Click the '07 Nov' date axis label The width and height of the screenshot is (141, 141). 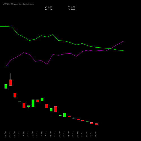10,134
